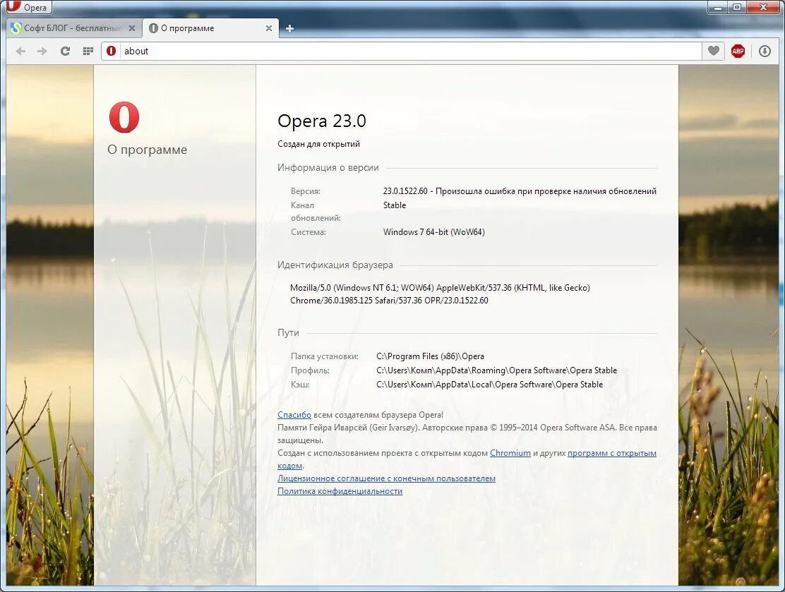Image resolution: width=785 pixels, height=592 pixels.
Task: Open Лицензионное соглашение с конечным пользователем link
Action: coord(386,478)
